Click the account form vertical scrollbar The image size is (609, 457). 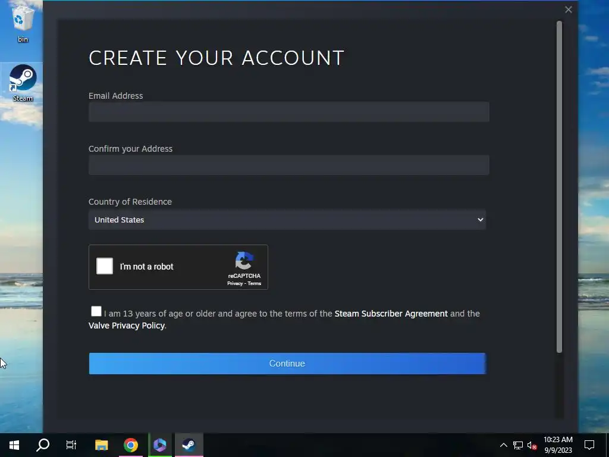(x=559, y=187)
